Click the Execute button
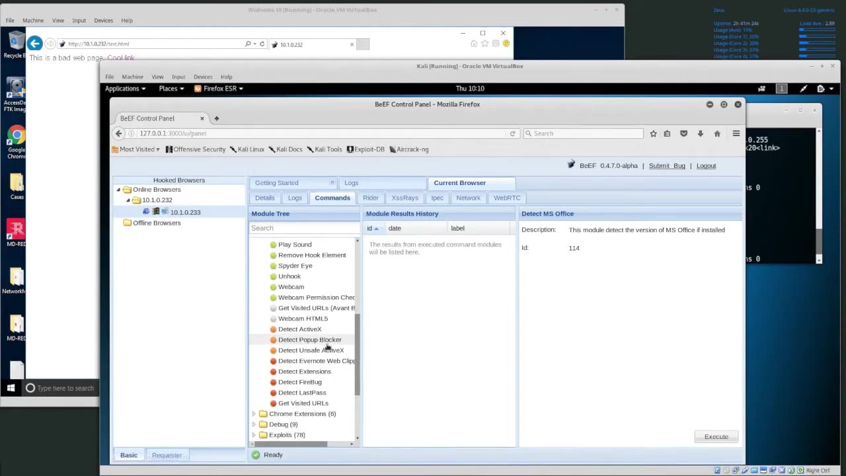The image size is (846, 476). coord(716,437)
